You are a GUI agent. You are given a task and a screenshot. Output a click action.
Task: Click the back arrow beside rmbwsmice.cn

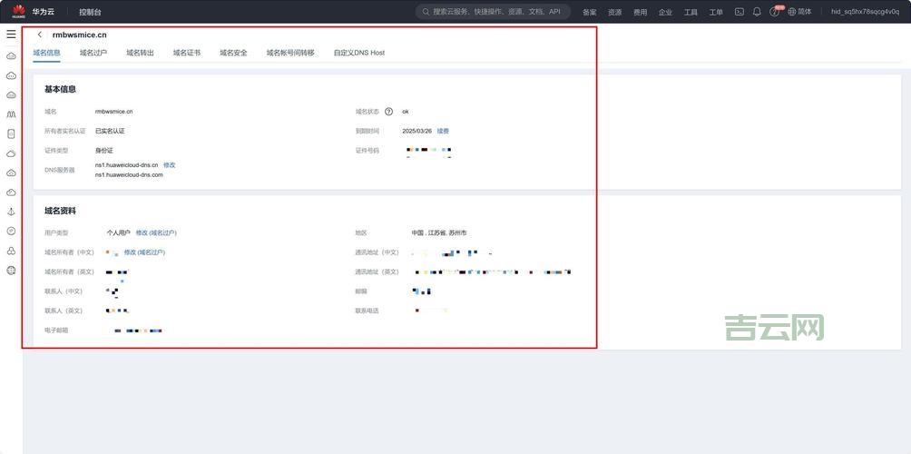[40, 35]
